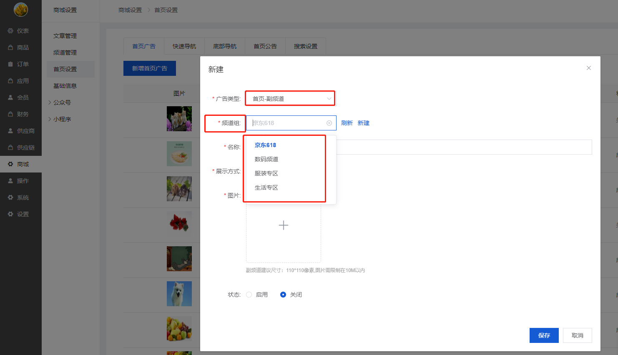Expand the 公众号 submenu

62,102
